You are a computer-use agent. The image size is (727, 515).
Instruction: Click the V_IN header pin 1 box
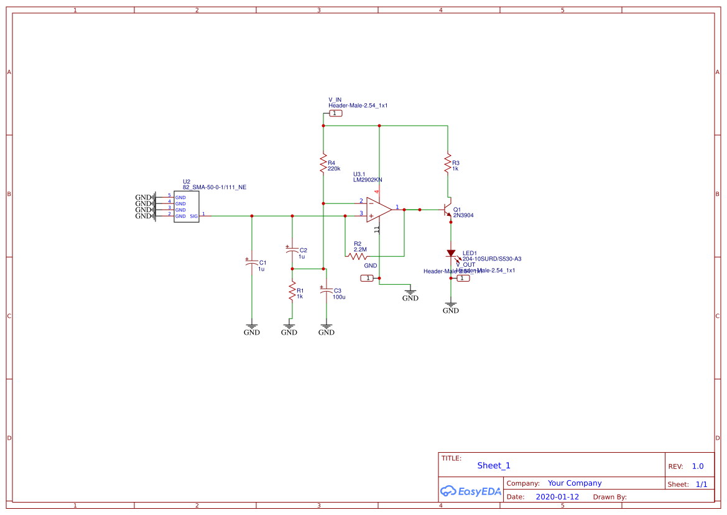[336, 112]
